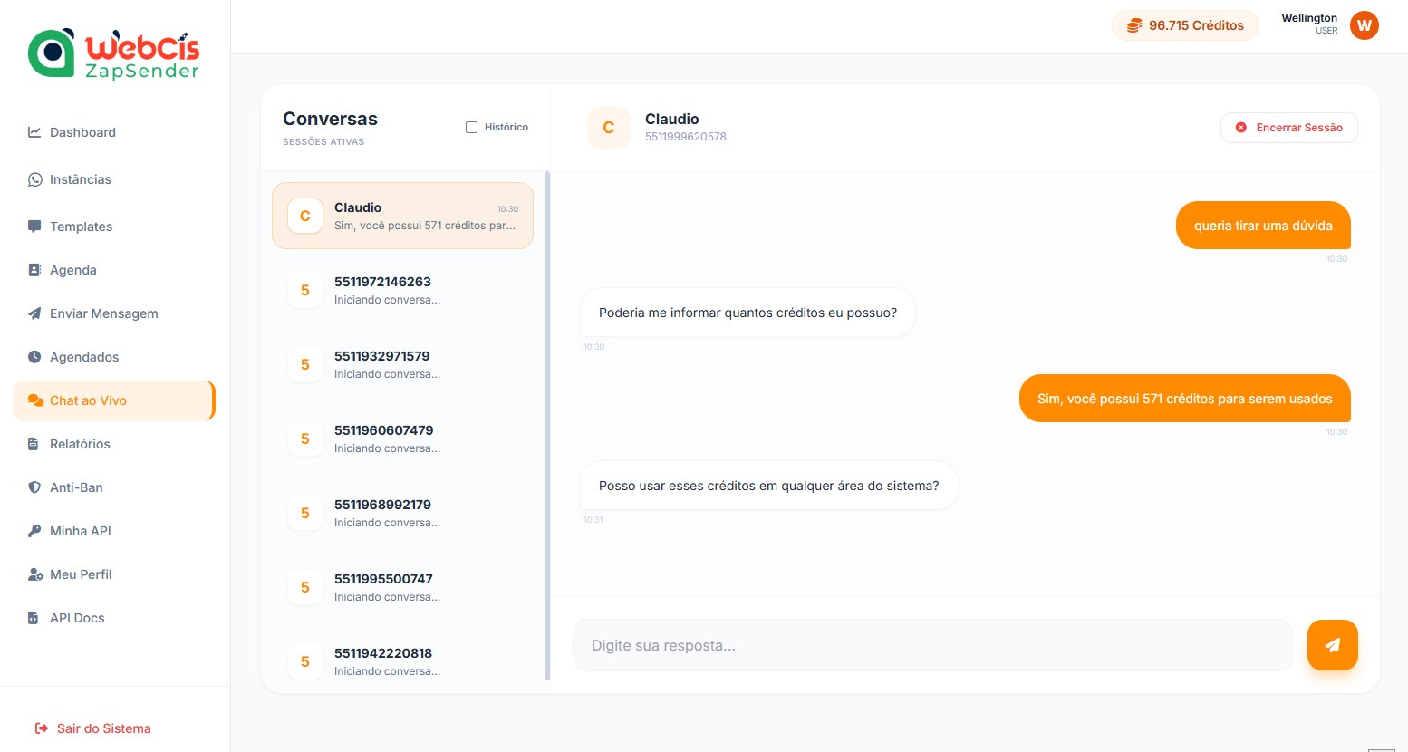Open conversation 5511942220818

click(x=402, y=661)
